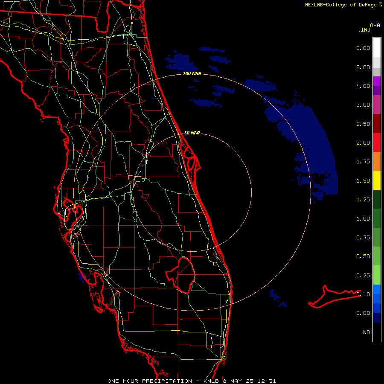Click the 3.00 legend value
This screenshot has height=384, width=384.
point(363,105)
